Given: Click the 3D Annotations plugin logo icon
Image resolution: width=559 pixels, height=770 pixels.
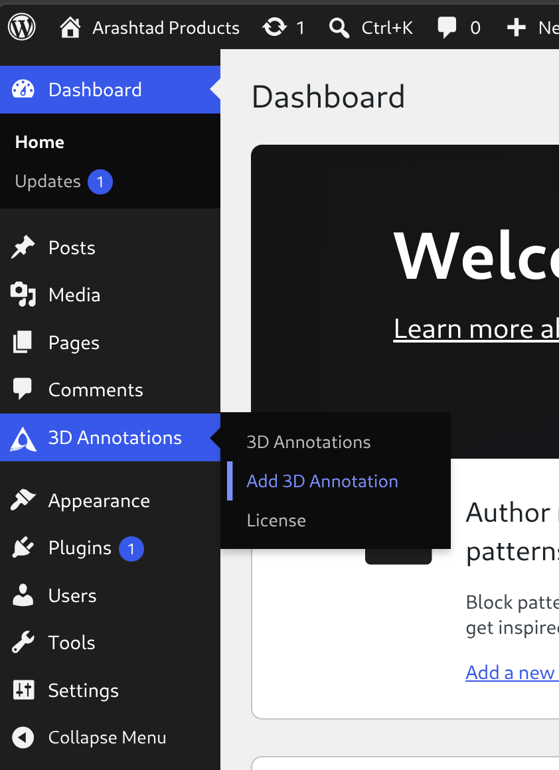Looking at the screenshot, I should (x=23, y=439).
